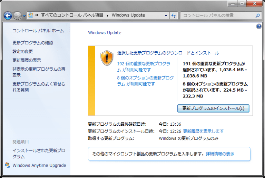Click 選択した更新プログラムのダウンロードとインストール heading
This screenshot has height=178, width=265.
(x=168, y=53)
